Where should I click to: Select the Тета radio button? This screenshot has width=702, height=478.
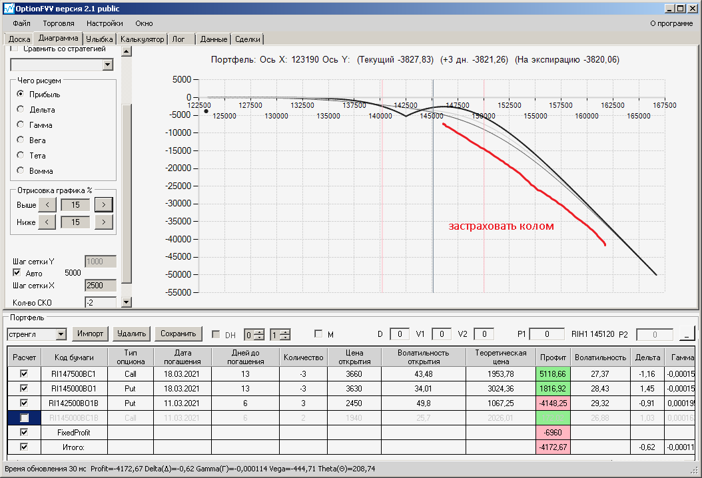tap(20, 155)
